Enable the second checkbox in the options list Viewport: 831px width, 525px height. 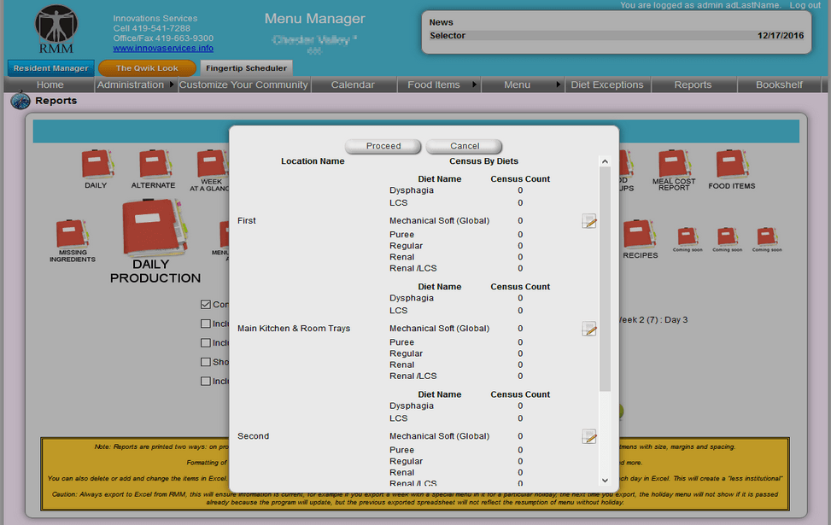206,323
